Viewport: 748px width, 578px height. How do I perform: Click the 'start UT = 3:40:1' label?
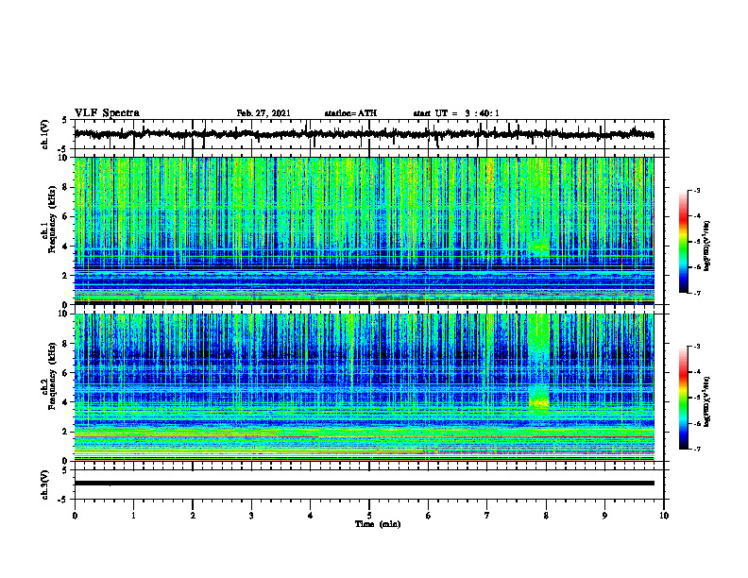pos(456,113)
